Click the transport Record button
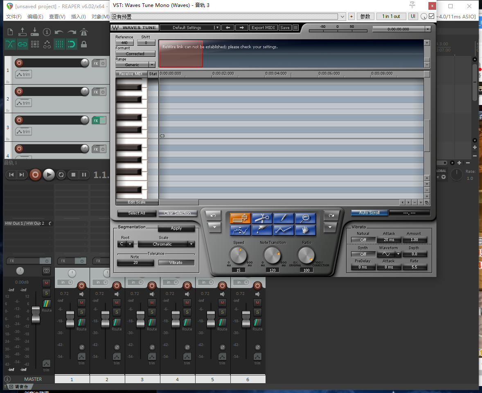The height and width of the screenshot is (393, 482). 35,175
